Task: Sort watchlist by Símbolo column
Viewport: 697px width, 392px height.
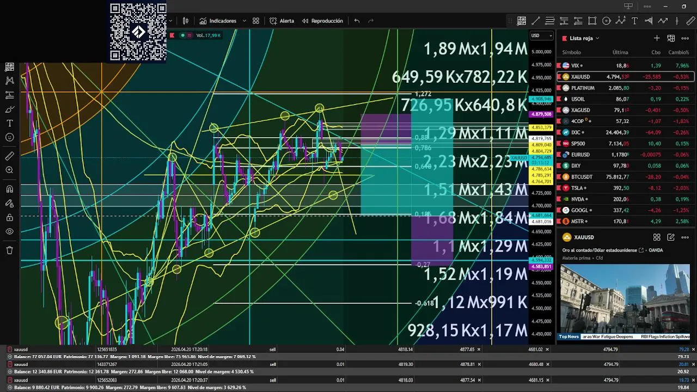Action: 571,52
